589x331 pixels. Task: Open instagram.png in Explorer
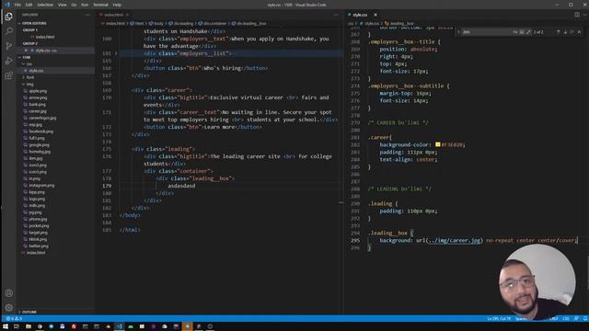point(41,186)
